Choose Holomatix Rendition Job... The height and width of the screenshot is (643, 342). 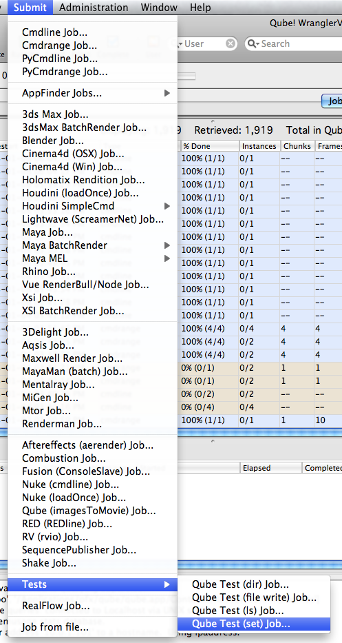pyautogui.click(x=93, y=180)
